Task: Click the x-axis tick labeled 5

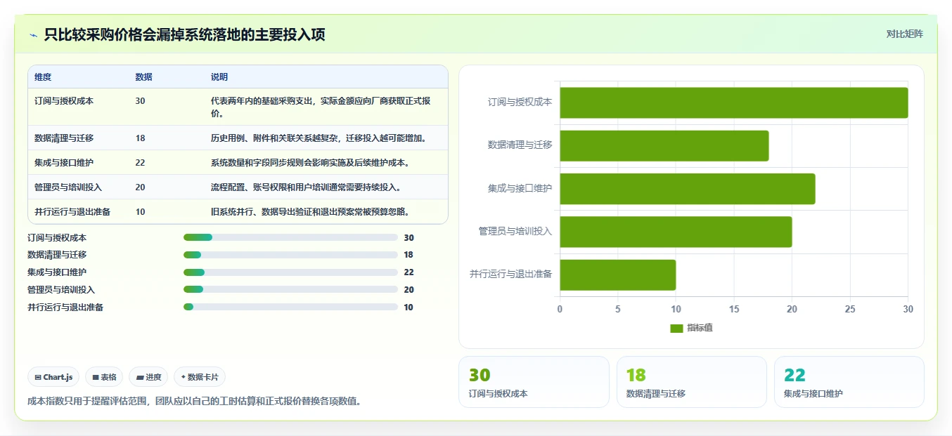Action: (x=618, y=310)
